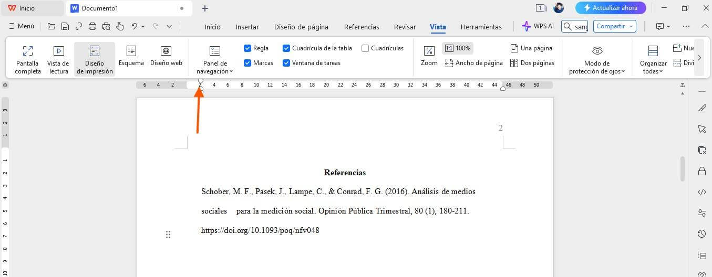Open the Zoom dialog icon
Viewport: 712px width, 277px height.
point(429,55)
